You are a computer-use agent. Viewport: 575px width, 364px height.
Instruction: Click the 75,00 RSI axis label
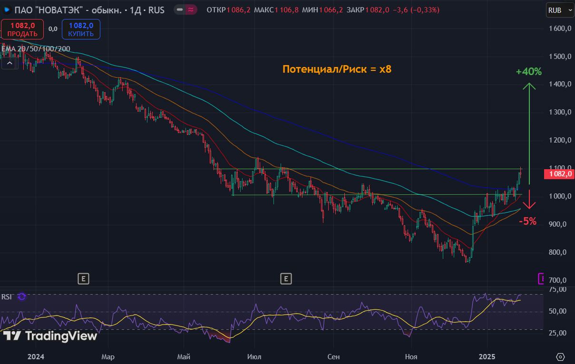click(x=556, y=289)
